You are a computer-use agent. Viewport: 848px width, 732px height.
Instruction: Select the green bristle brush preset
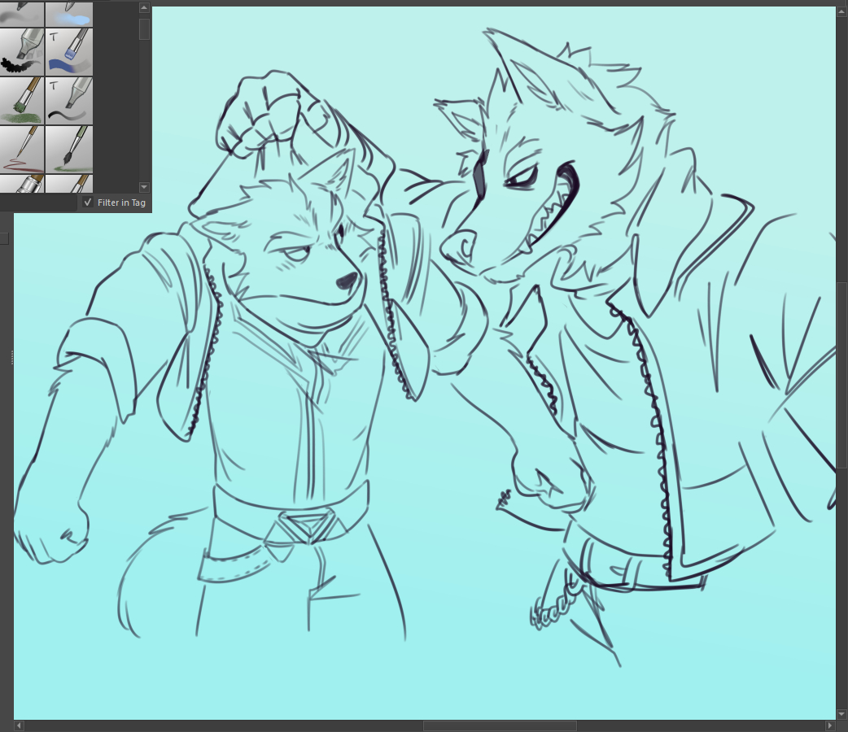click(x=22, y=100)
